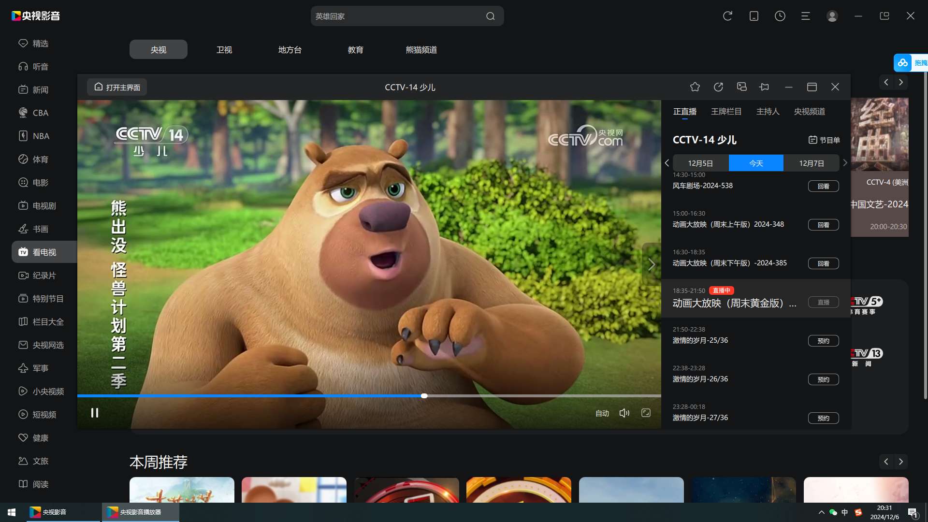Select the 央视 channel tab
The image size is (928, 522).
pyautogui.click(x=159, y=50)
